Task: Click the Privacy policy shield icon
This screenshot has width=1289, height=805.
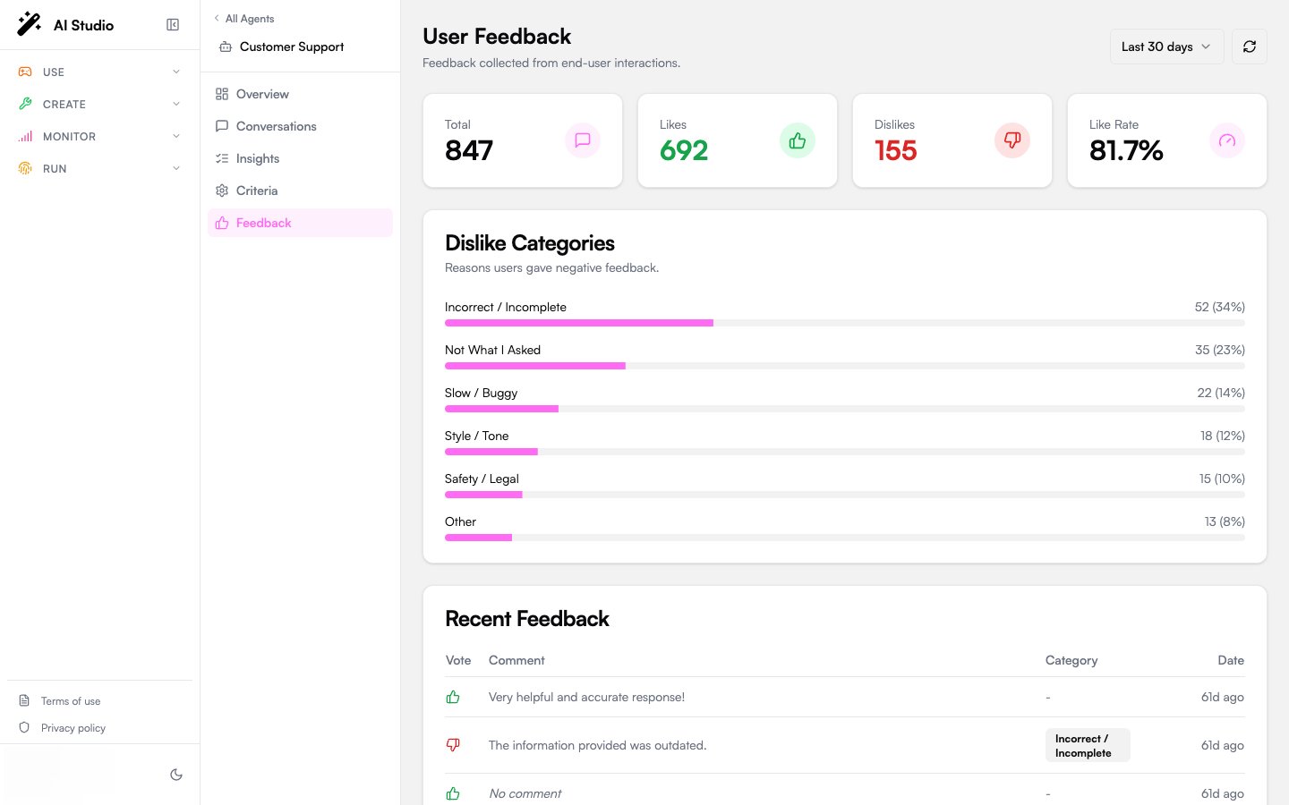Action: point(24,728)
